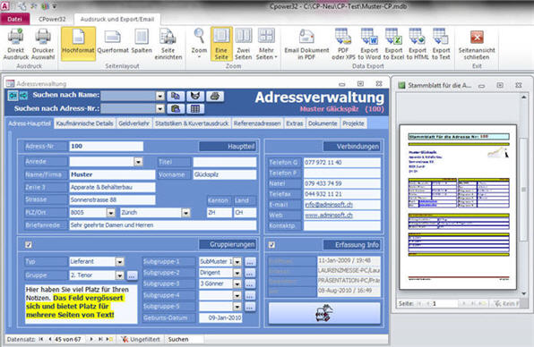Open the www.adminsoft.ch web link
534x347 pixels.
click(329, 216)
